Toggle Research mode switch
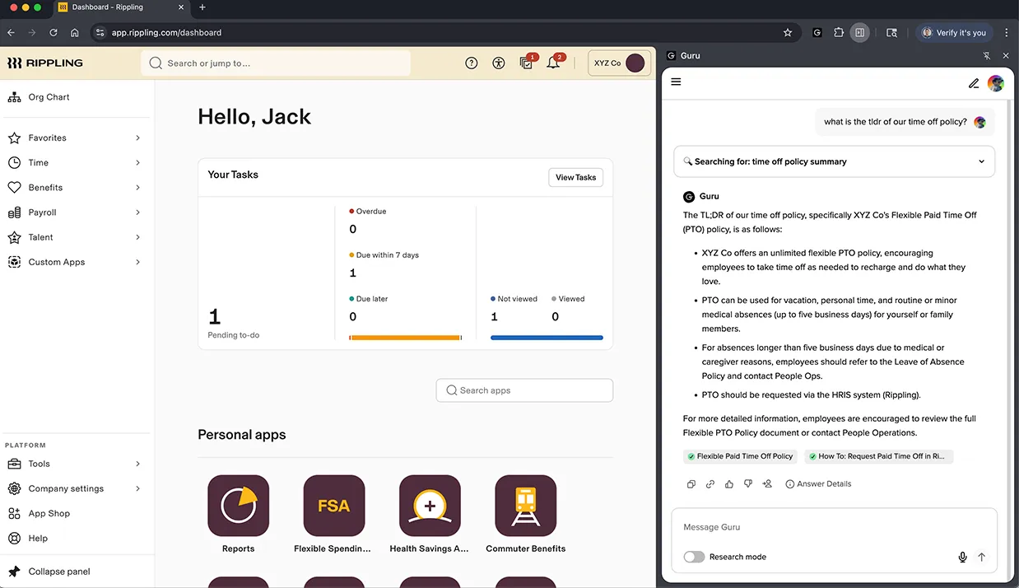 coord(694,558)
